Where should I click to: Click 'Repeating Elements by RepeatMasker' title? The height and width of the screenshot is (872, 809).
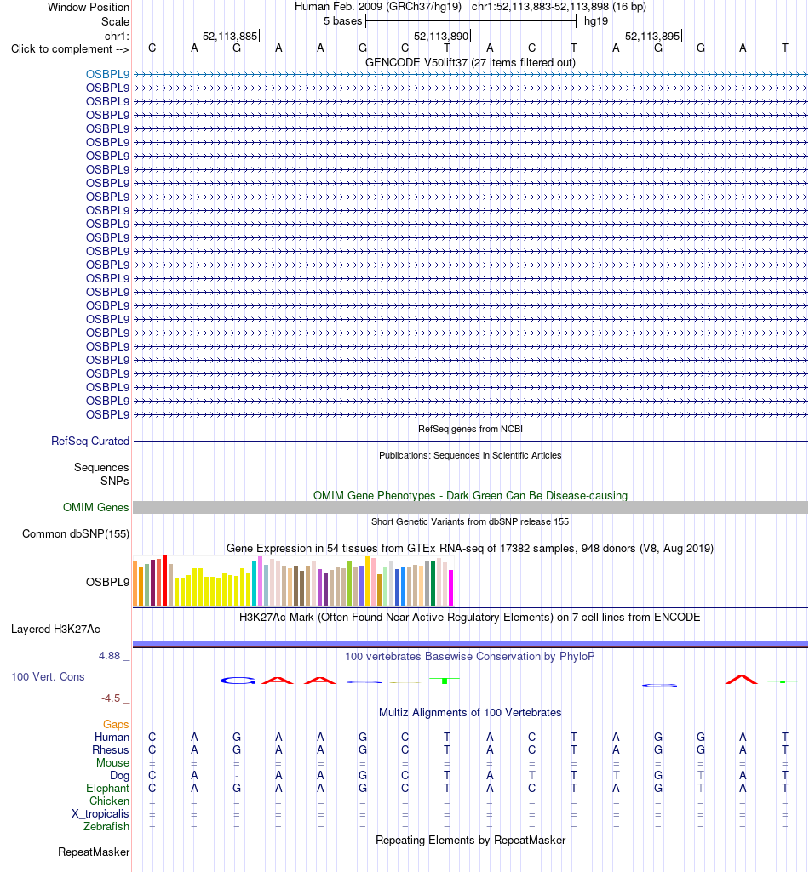(470, 840)
